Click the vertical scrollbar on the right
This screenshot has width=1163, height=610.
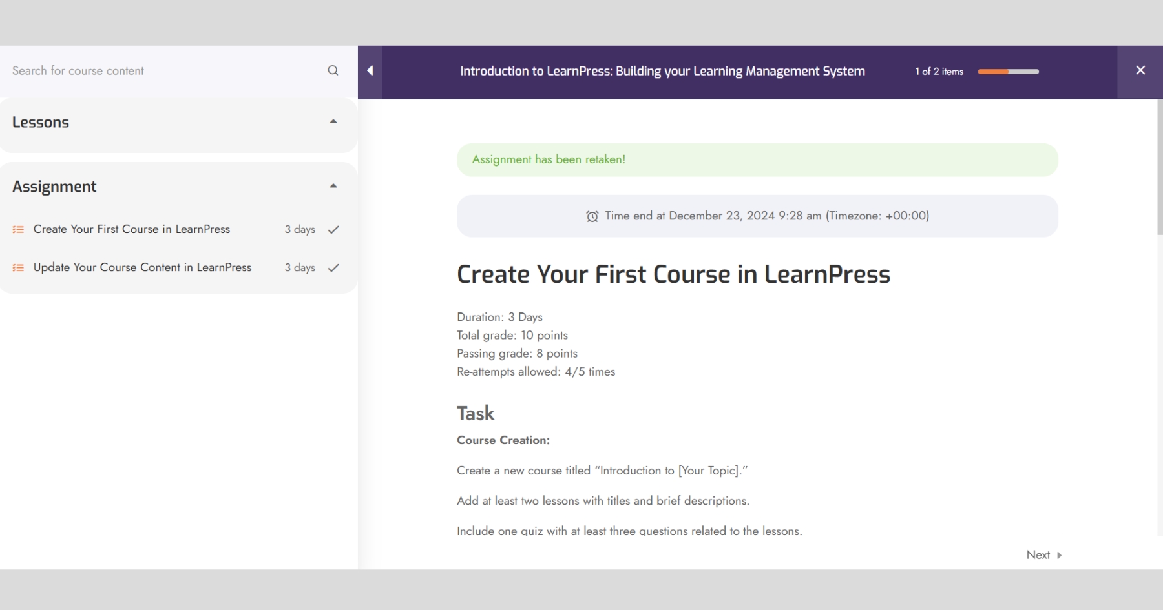(x=1160, y=168)
